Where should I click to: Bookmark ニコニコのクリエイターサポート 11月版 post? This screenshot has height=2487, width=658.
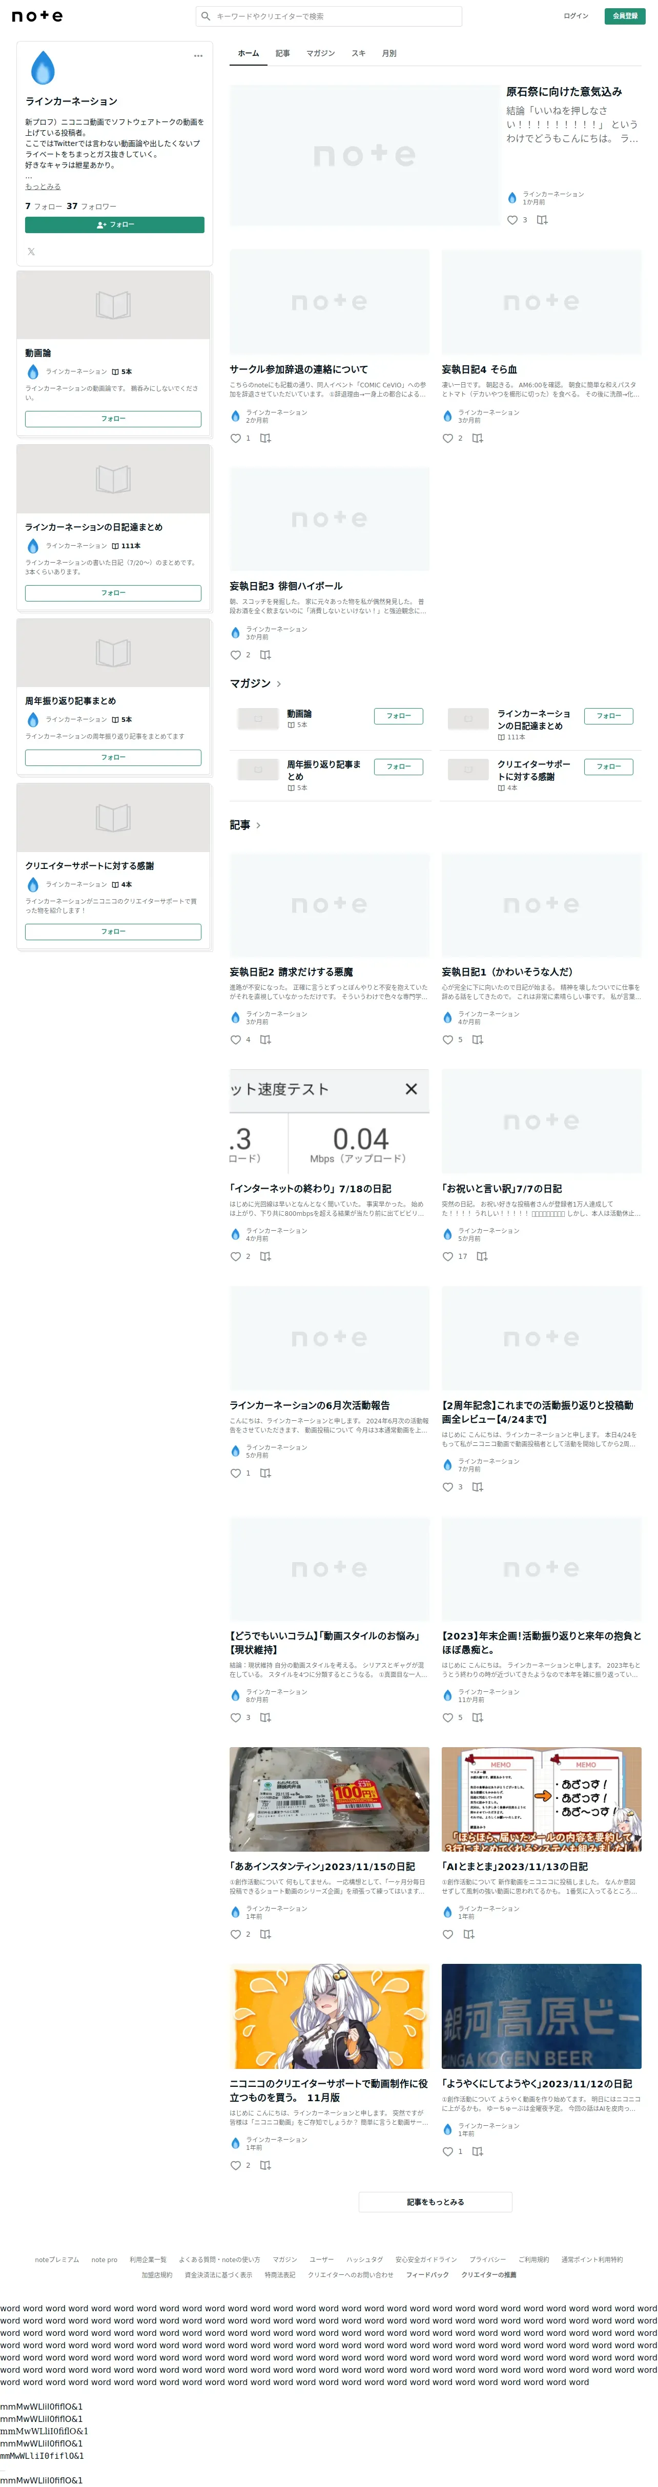pyautogui.click(x=265, y=2165)
